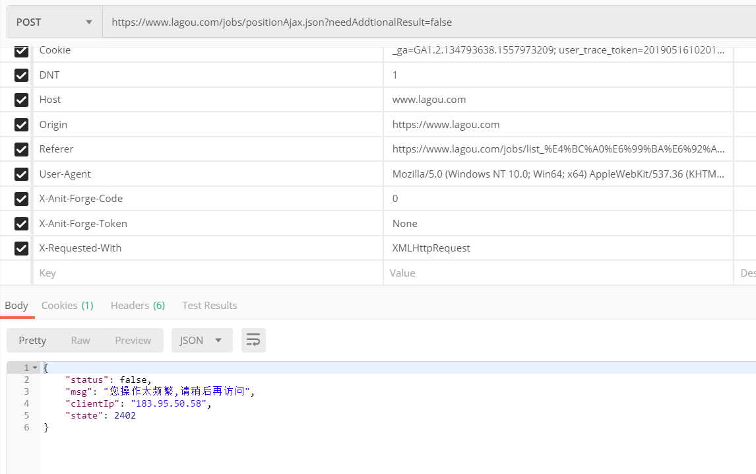This screenshot has height=474, width=756.
Task: Open the response Headers tab
Action: [137, 305]
